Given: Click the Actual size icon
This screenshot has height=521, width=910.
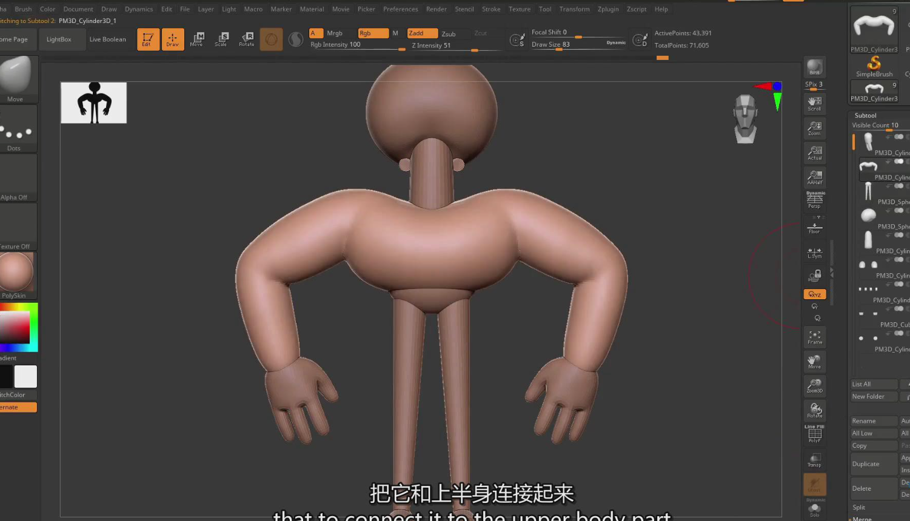Looking at the screenshot, I should point(814,153).
